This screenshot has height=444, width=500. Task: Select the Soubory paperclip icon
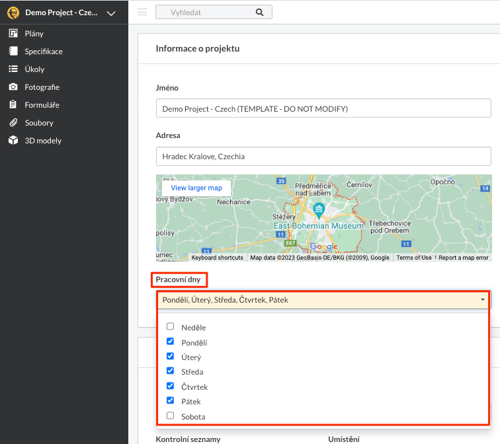13,123
